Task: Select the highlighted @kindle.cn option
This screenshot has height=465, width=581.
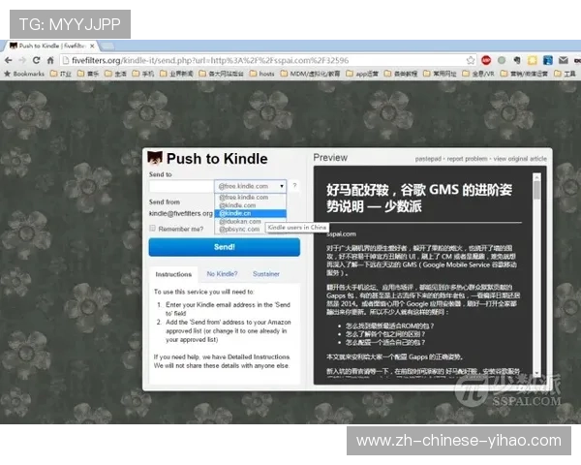Action: pyautogui.click(x=250, y=213)
